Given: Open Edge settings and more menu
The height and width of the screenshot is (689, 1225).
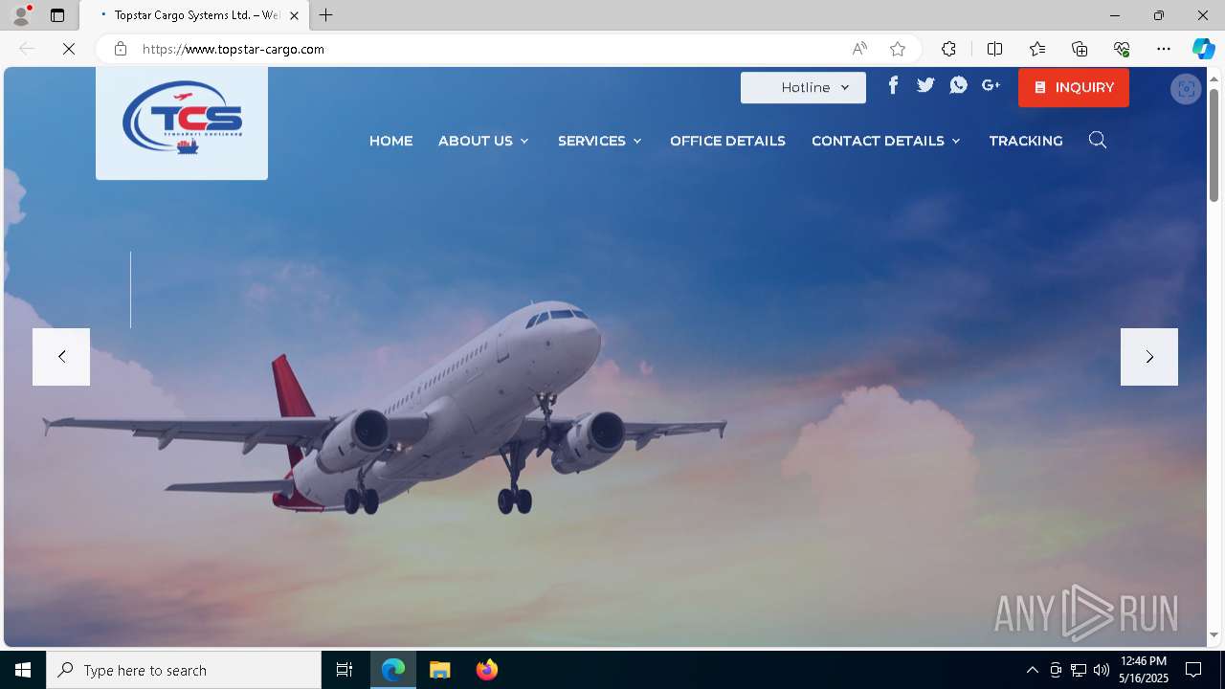Looking at the screenshot, I should pos(1164,49).
